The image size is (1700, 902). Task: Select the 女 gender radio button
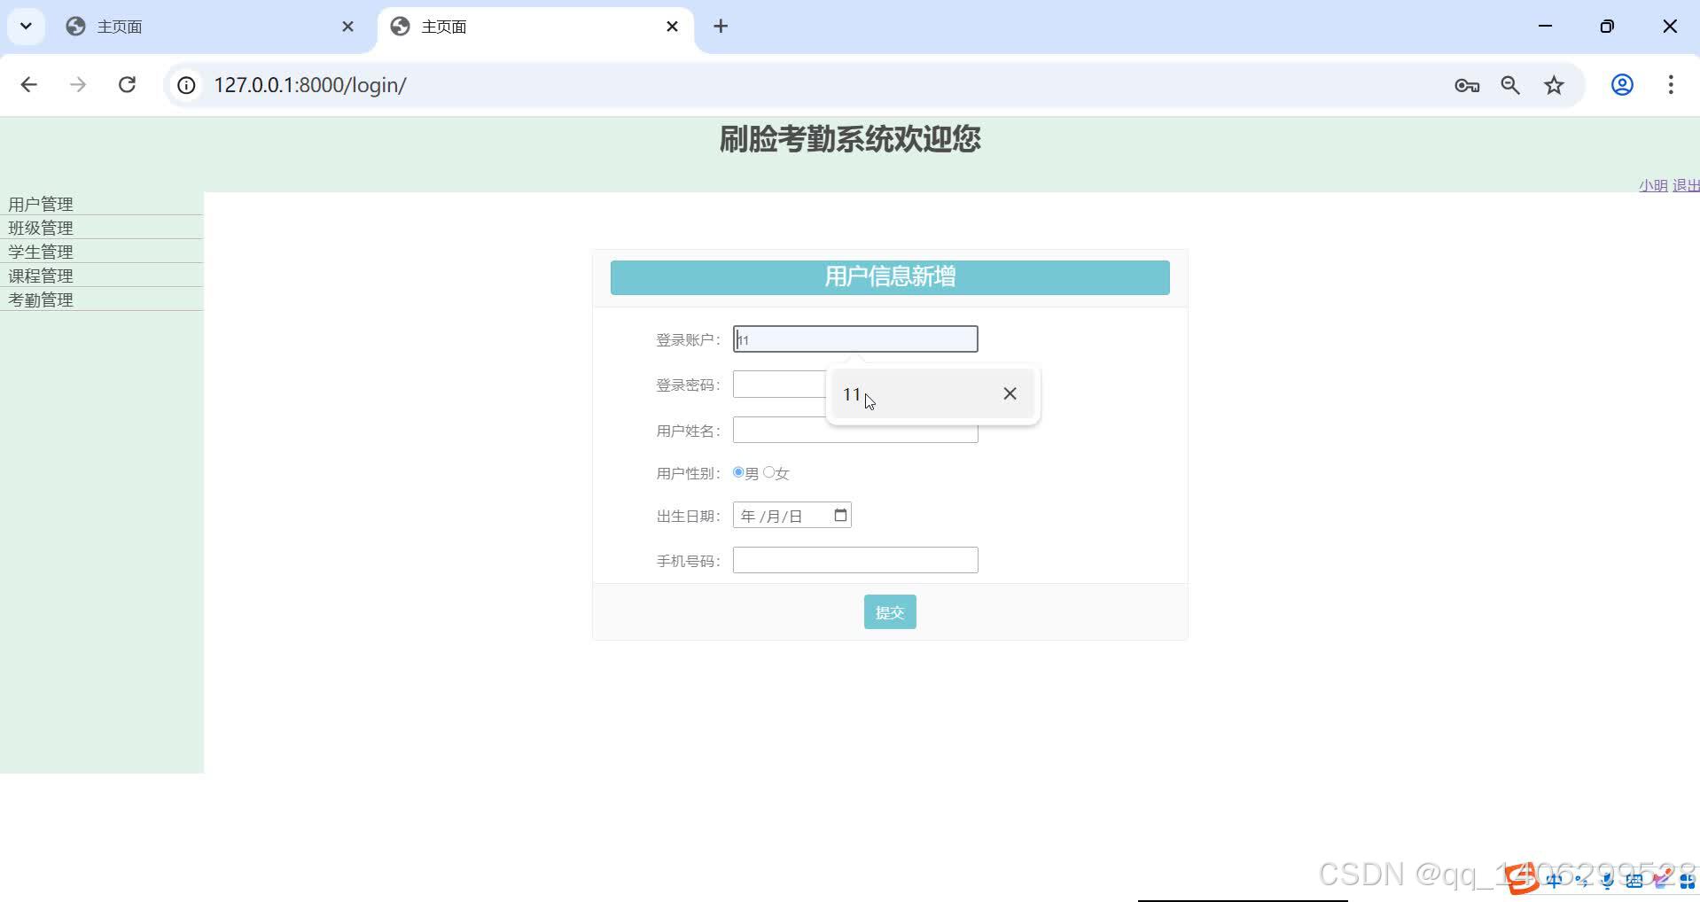coord(768,472)
